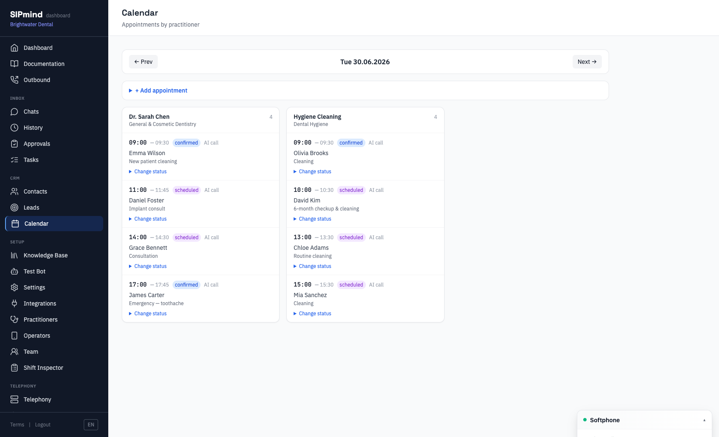719x437 pixels.
Task: Select Shift Inspector menu item
Action: click(54, 368)
